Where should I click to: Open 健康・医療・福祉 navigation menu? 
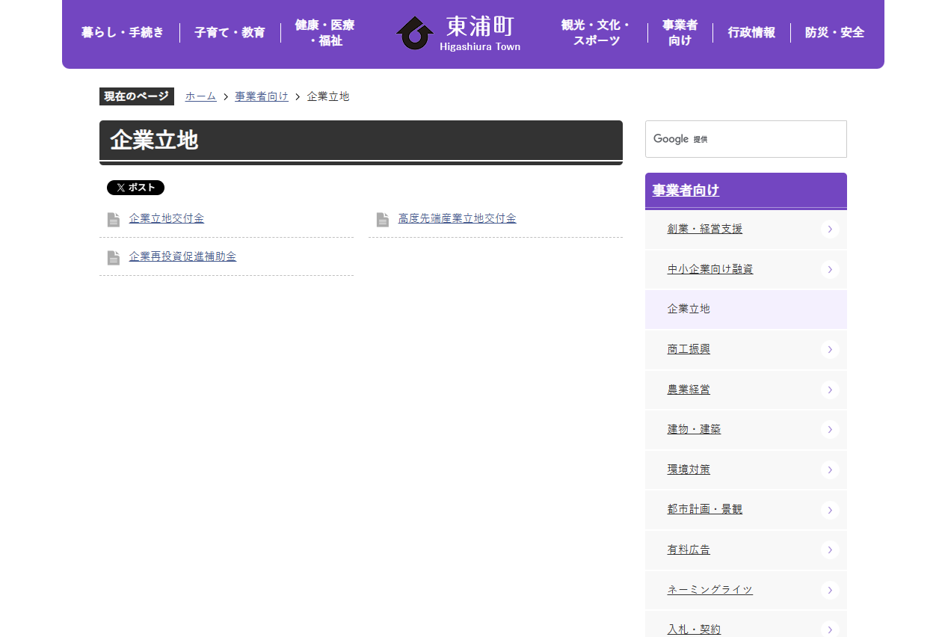point(324,33)
